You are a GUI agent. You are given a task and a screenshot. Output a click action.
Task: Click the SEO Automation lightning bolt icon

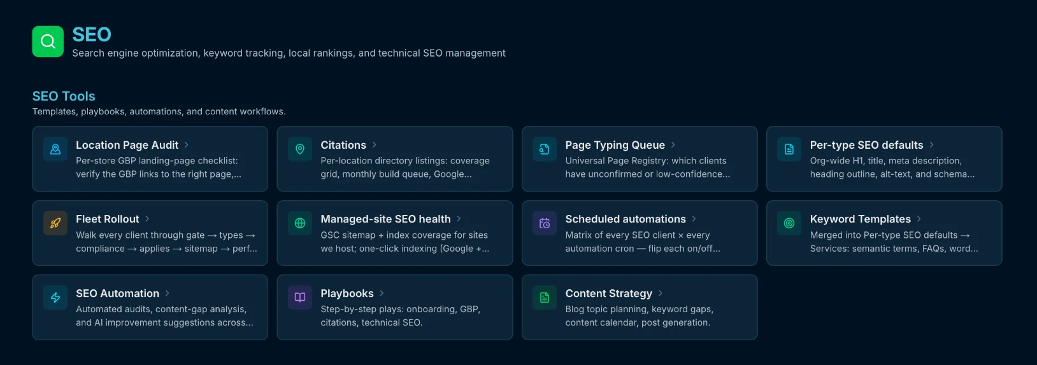point(55,298)
